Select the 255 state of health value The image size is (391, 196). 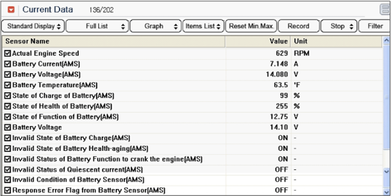pos(282,106)
